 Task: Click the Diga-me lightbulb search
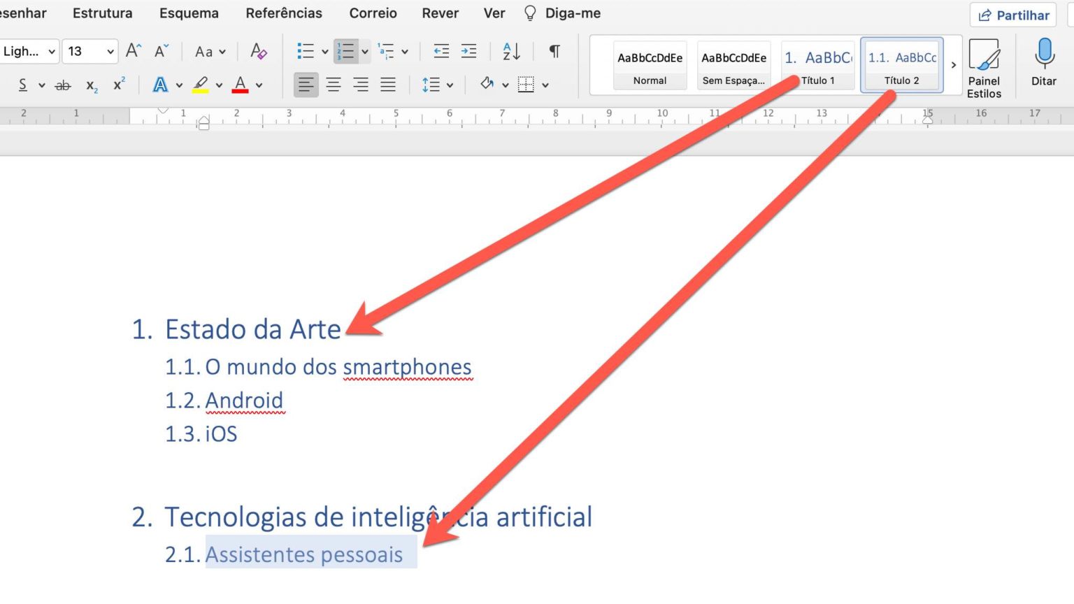562,13
